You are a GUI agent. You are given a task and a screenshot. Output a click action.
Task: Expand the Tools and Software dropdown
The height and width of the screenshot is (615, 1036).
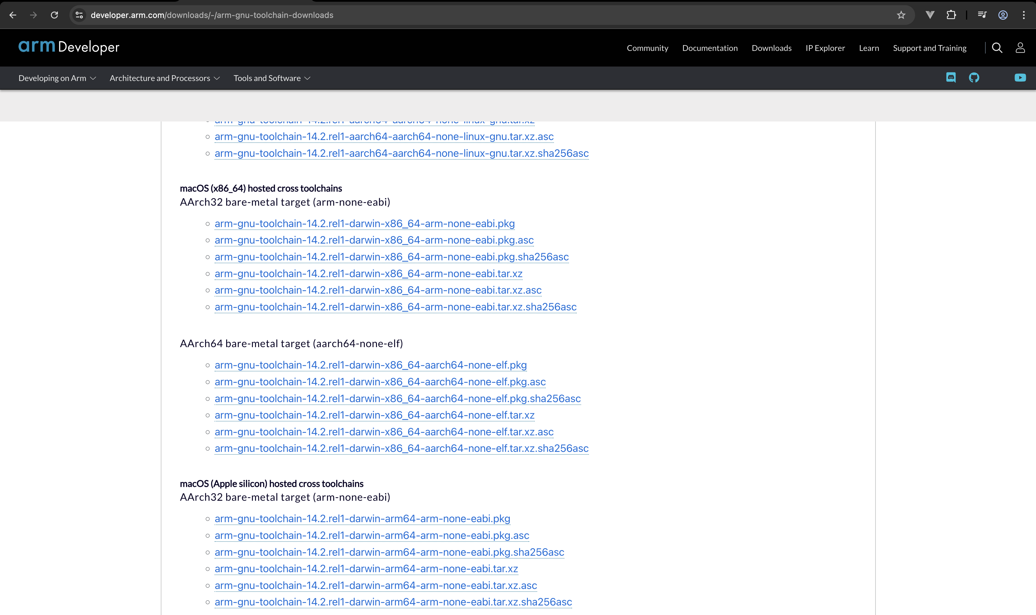point(272,78)
